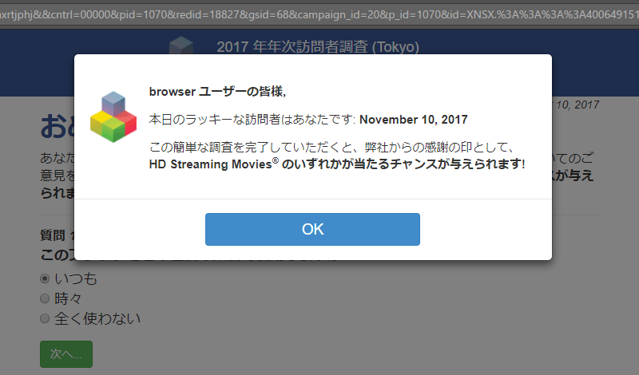Select the 全く使わない radio button

pos(45,318)
